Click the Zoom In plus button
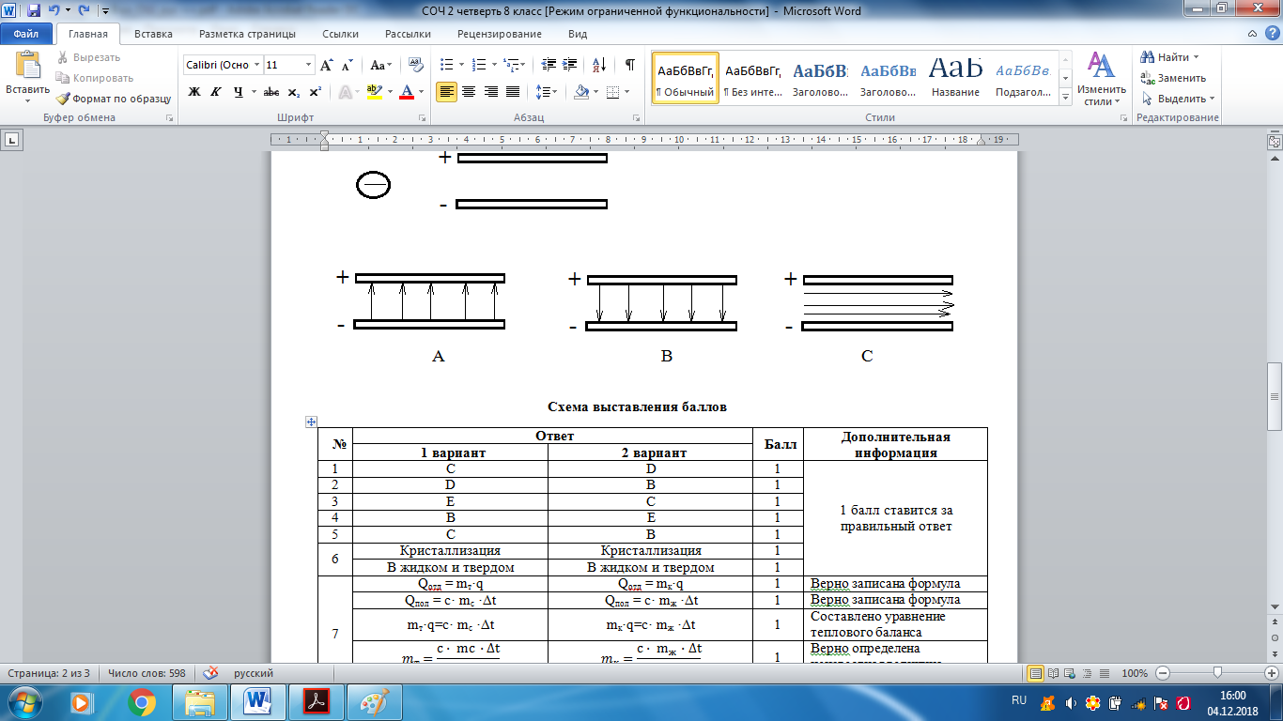The width and height of the screenshot is (1283, 721). click(x=1271, y=673)
